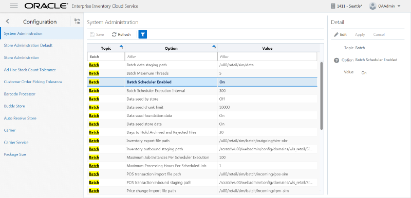Viewport: 411px width, 198px height.
Task: Click the help question mark beside Option
Action: 337,61
